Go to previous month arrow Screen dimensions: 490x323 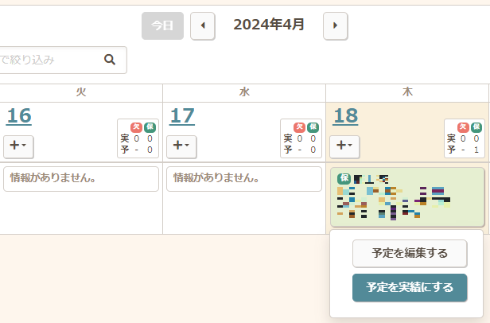[202, 25]
